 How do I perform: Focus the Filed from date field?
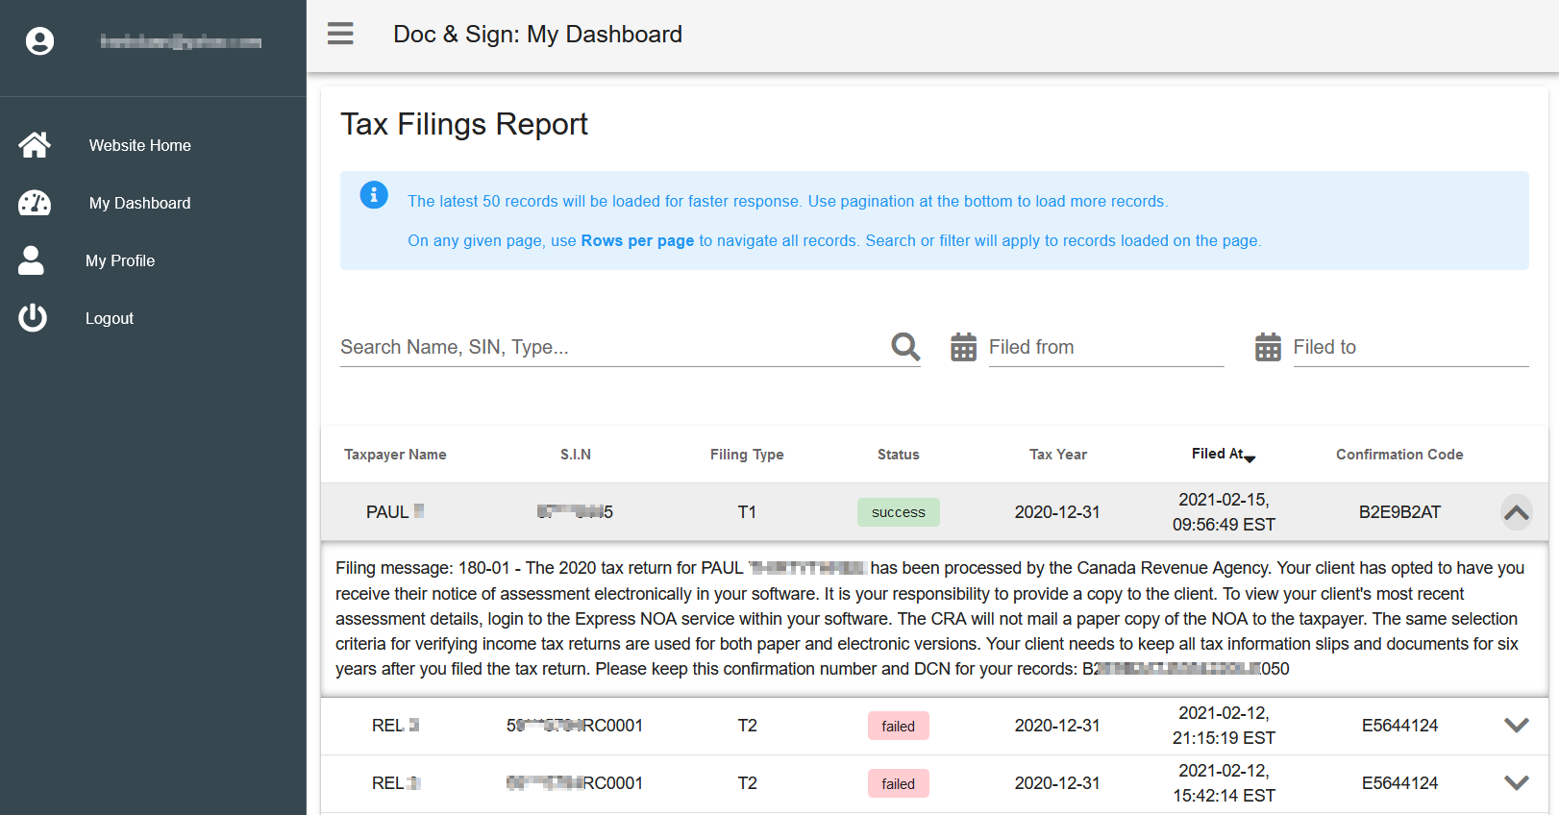pyautogui.click(x=1105, y=347)
